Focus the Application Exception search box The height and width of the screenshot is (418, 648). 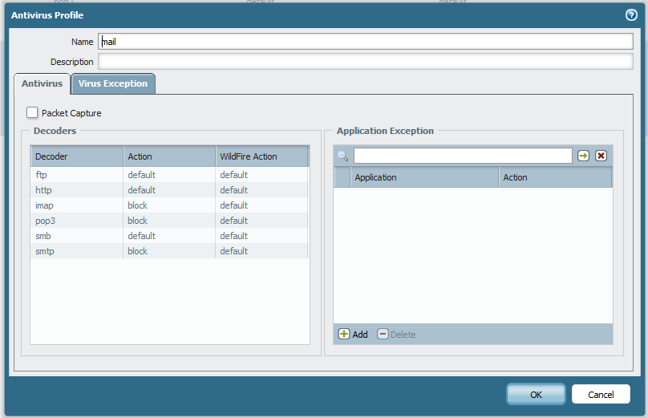[463, 156]
